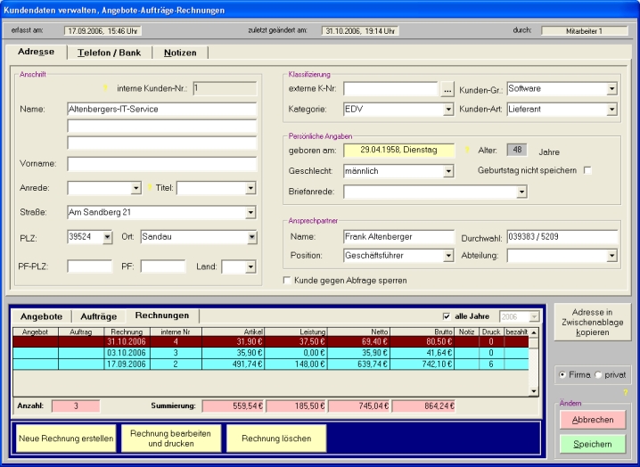The width and height of the screenshot is (640, 467).
Task: Click the yellow question mark above Ändern
Action: pyautogui.click(x=625, y=392)
